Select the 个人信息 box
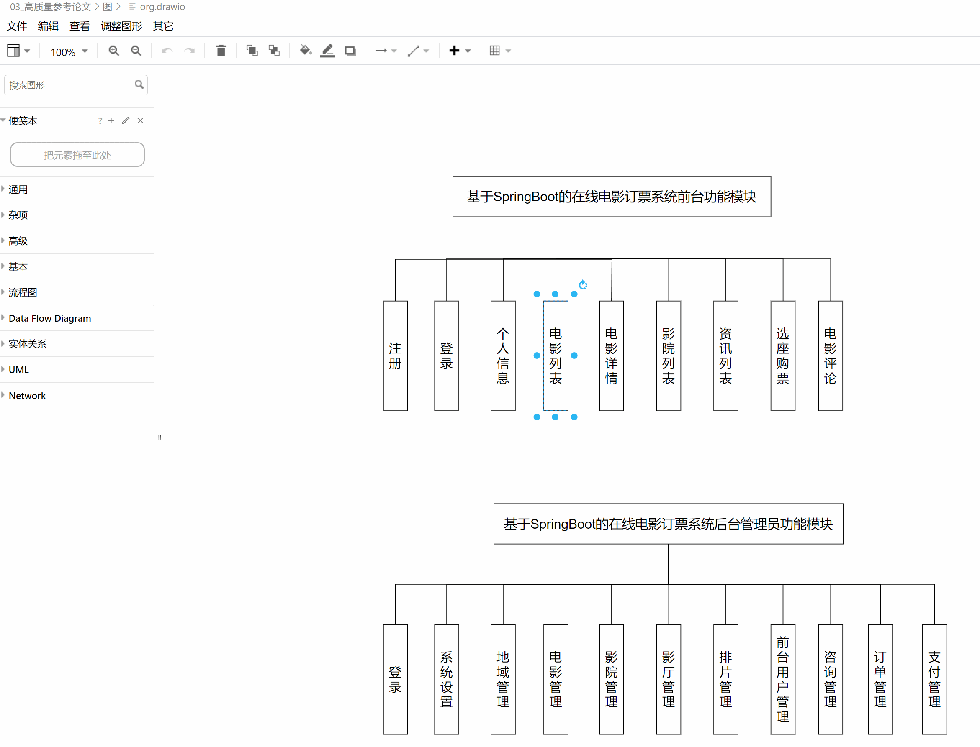The image size is (980, 747). click(503, 356)
